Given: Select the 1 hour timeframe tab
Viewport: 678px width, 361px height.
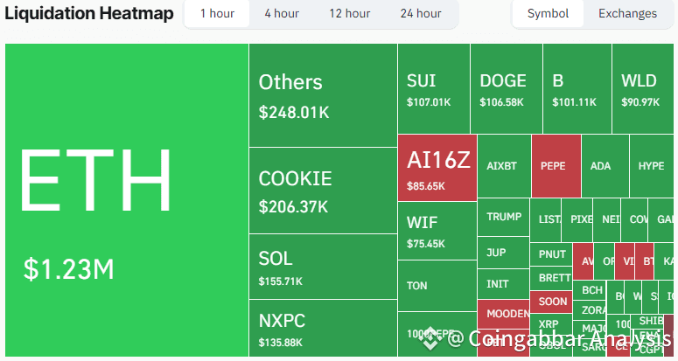Looking at the screenshot, I should (217, 13).
